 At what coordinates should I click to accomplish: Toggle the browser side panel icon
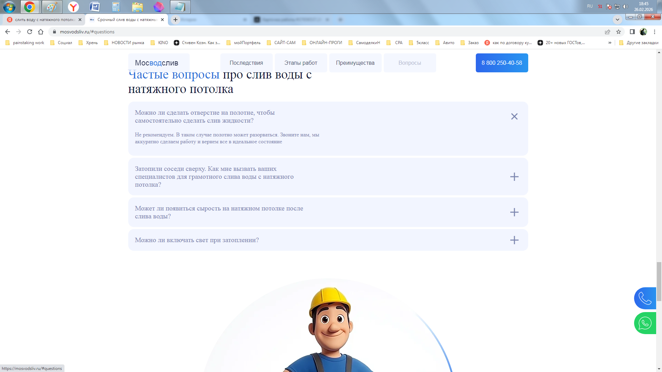pos(632,32)
